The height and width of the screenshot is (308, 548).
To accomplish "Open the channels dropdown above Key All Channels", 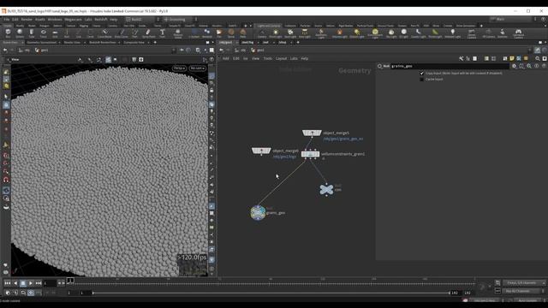I will (524, 283).
